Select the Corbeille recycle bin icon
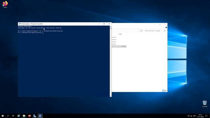Screen dimensions: 210x118 (x=204, y=104)
